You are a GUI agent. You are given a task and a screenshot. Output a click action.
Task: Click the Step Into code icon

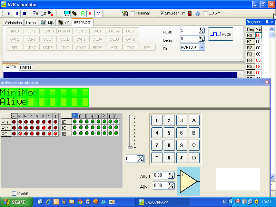click(35, 13)
